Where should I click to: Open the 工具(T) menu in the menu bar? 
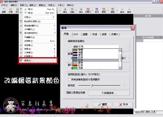(x=61, y=5)
